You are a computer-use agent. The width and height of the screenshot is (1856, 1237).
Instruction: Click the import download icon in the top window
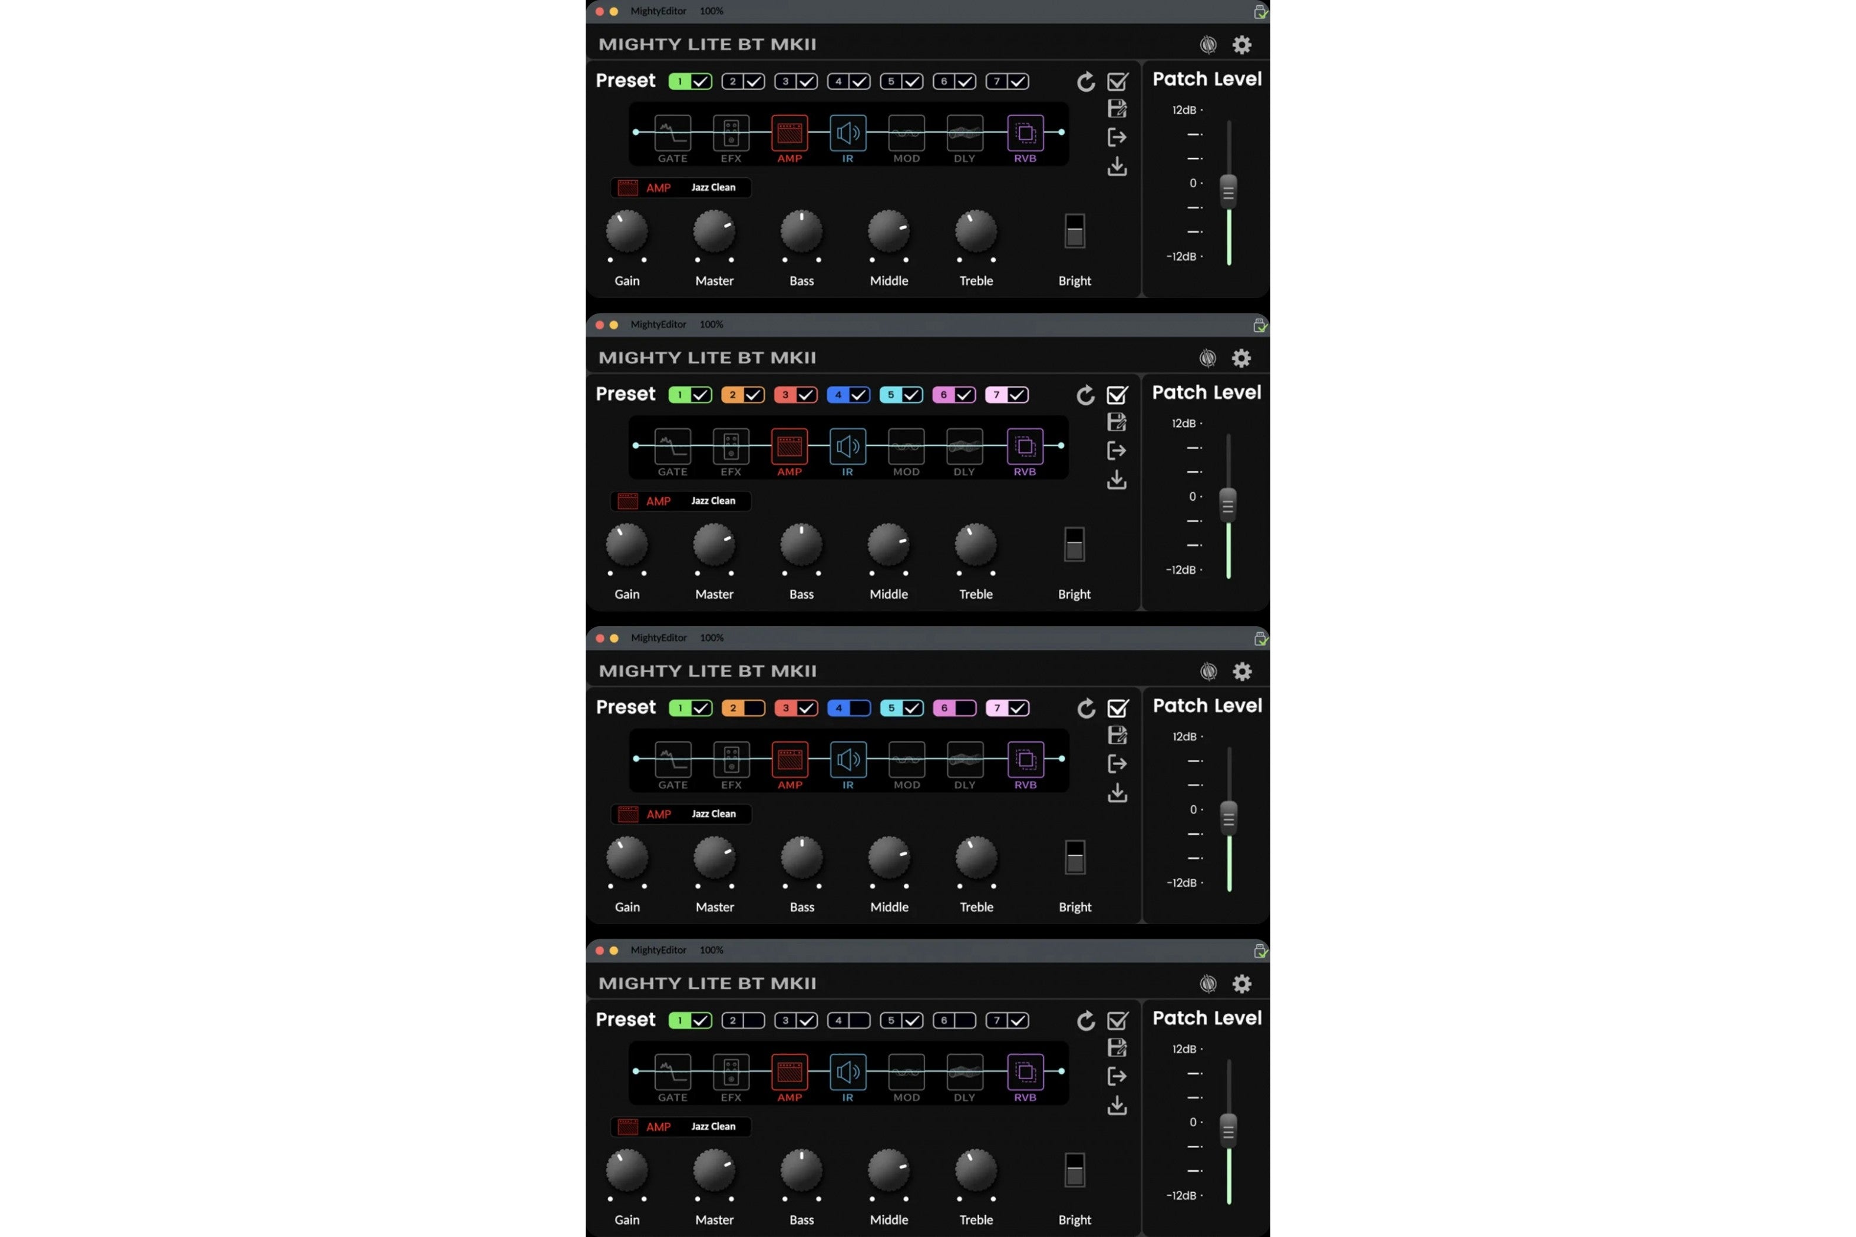tap(1117, 167)
